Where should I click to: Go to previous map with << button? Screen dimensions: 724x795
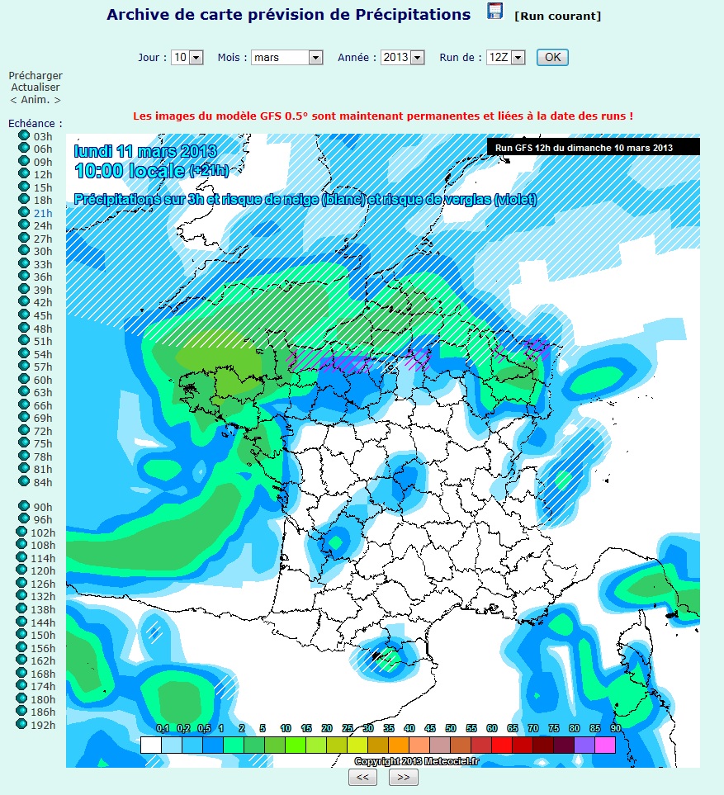(x=362, y=778)
